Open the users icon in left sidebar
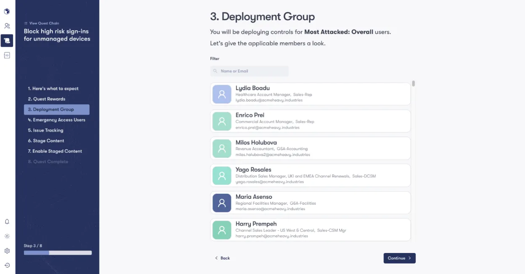Screen dimensions: 525x274 click(7, 26)
